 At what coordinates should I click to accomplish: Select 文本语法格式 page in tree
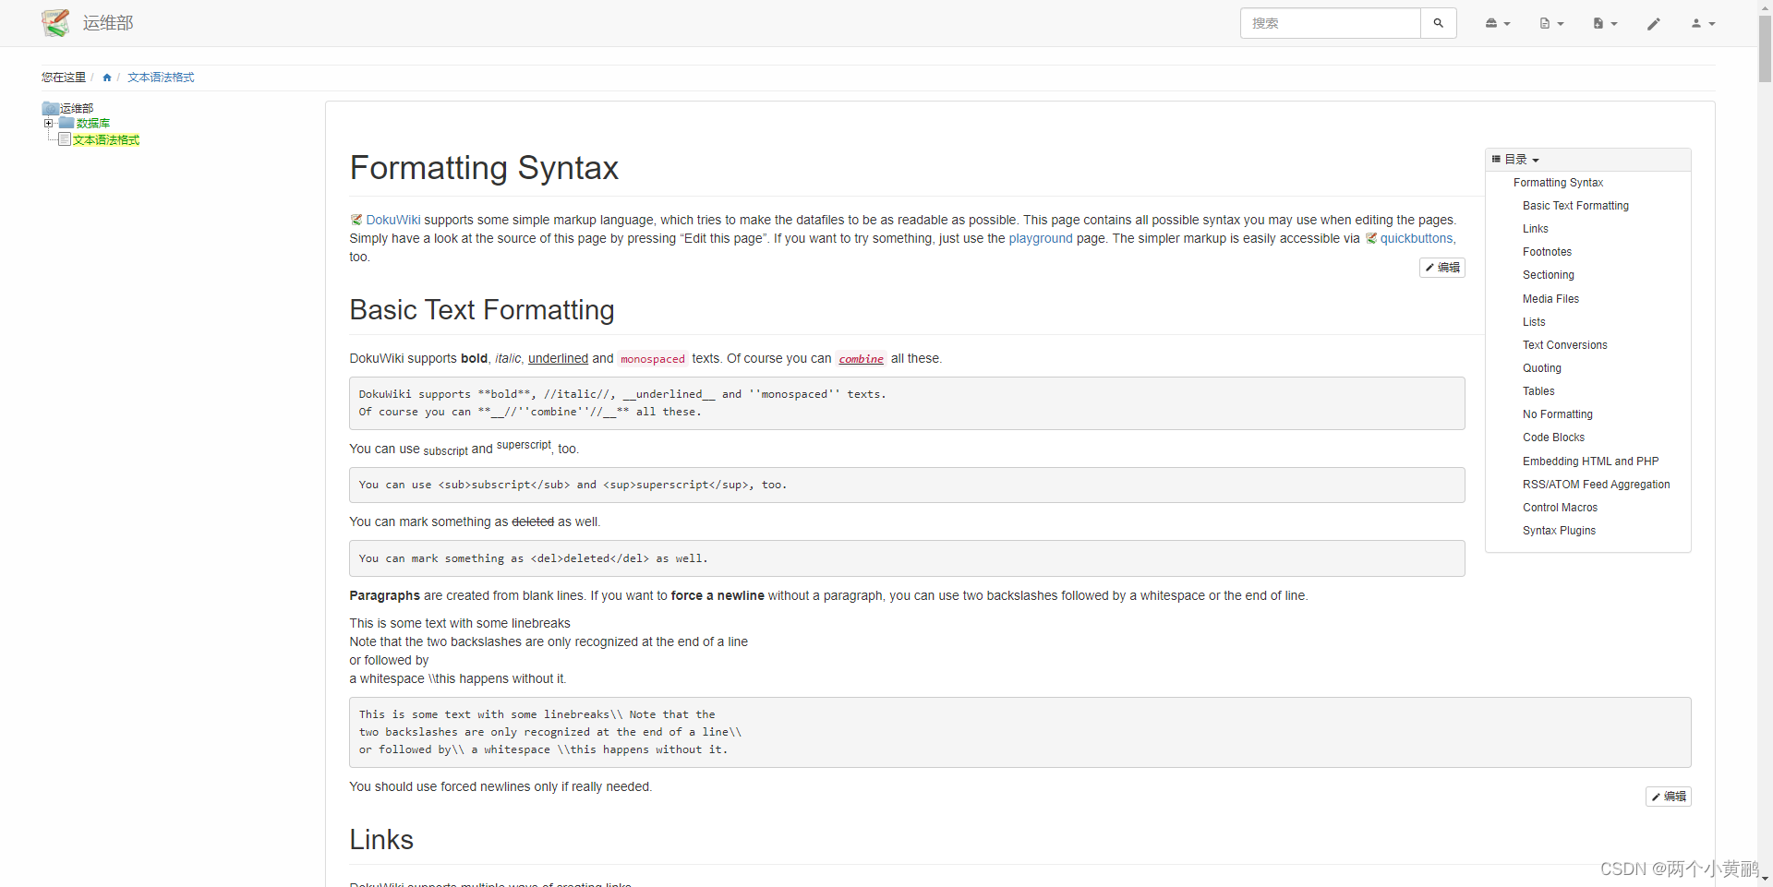(x=106, y=139)
